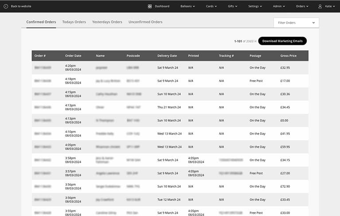Image resolution: width=340 pixels, height=216 pixels.
Task: Select the order row priced £72.90
Action: 170,186
